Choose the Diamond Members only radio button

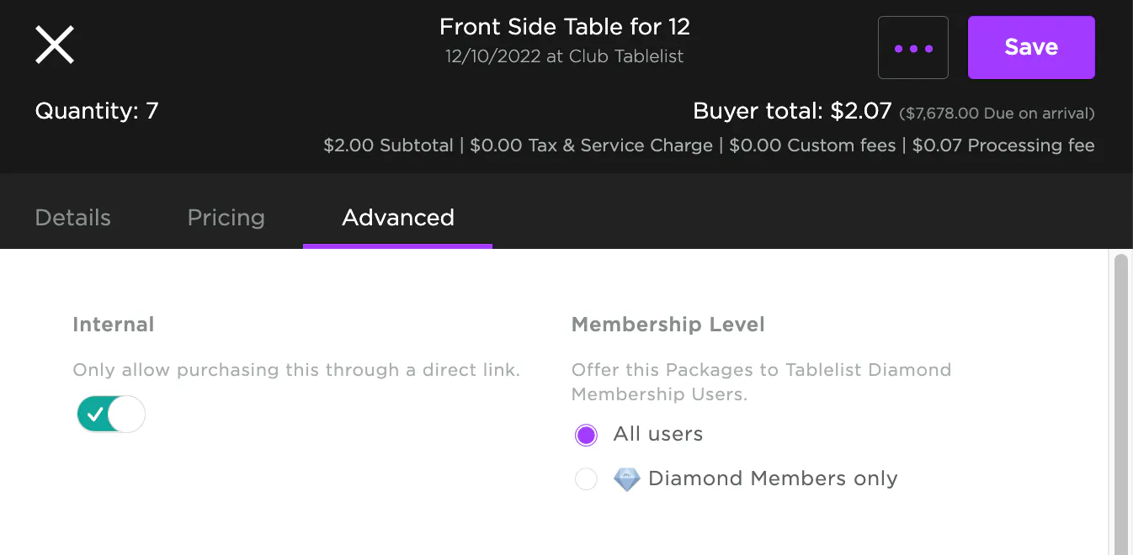586,479
